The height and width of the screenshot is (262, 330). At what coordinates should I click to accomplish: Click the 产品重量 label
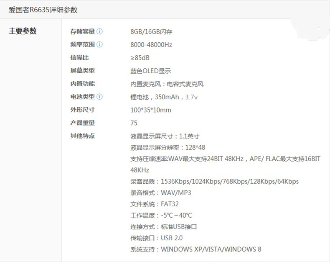click(x=83, y=123)
